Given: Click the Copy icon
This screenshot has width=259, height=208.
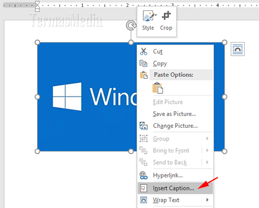Looking at the screenshot, I should 143,63.
